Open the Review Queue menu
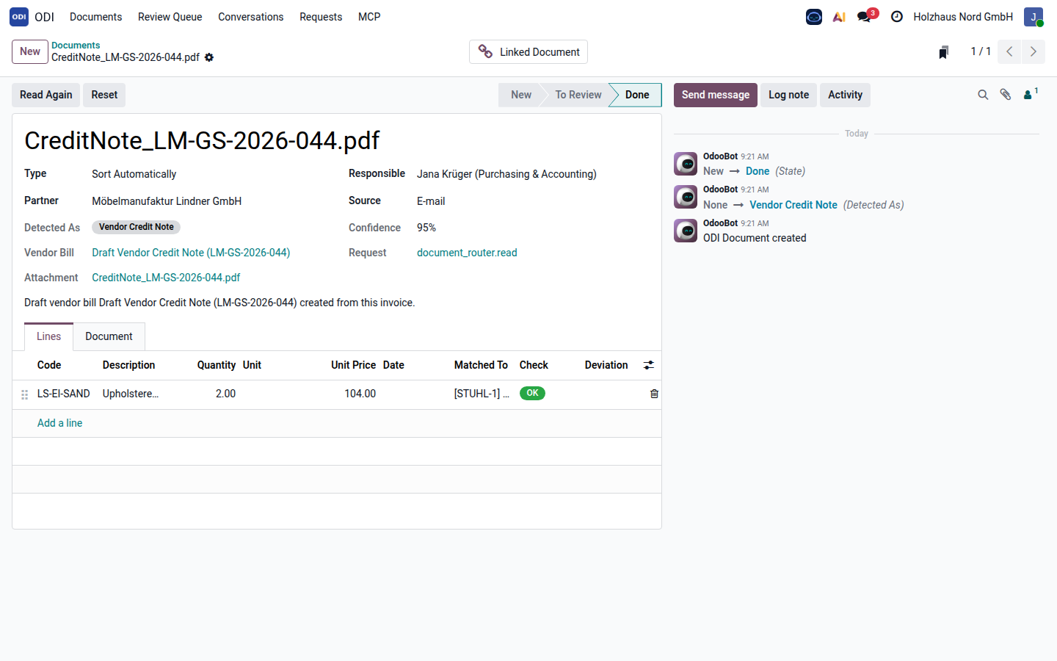 170,17
